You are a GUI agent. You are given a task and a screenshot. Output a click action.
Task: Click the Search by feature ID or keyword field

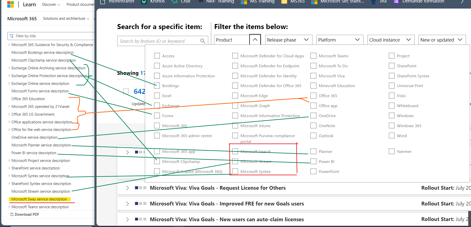click(163, 41)
